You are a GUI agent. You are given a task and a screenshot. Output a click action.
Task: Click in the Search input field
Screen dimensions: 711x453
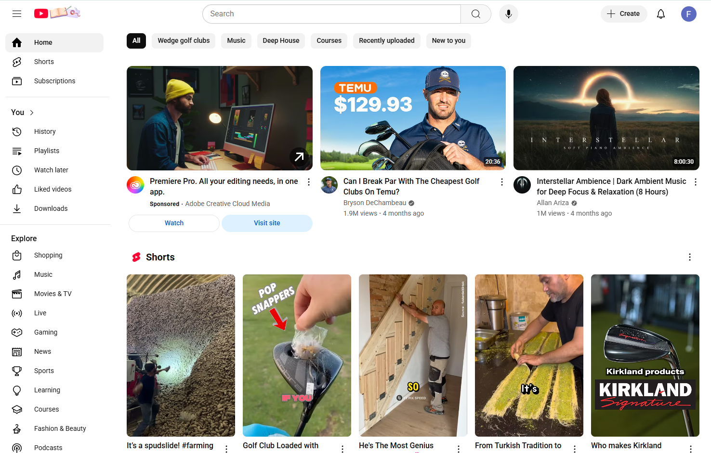[x=331, y=14]
